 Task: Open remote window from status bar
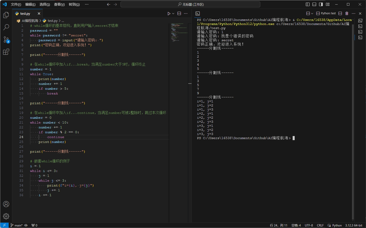[4, 225]
